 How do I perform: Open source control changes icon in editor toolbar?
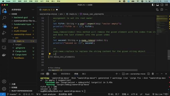pos(157,10)
